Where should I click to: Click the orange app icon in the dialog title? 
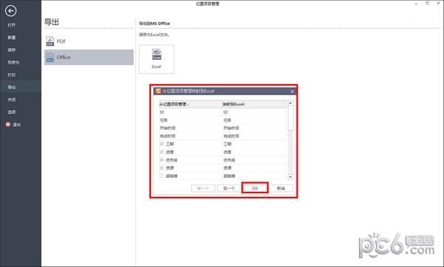pos(158,91)
